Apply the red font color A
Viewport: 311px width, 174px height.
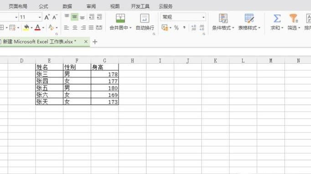pyautogui.click(x=37, y=27)
